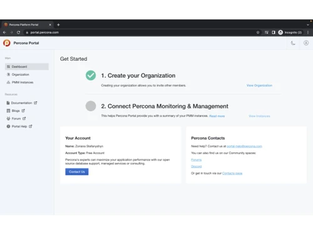The width and height of the screenshot is (313, 235).
Task: Click the Blogs list icon
Action: pos(8,111)
